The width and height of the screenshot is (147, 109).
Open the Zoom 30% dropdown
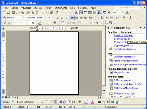click(122, 13)
